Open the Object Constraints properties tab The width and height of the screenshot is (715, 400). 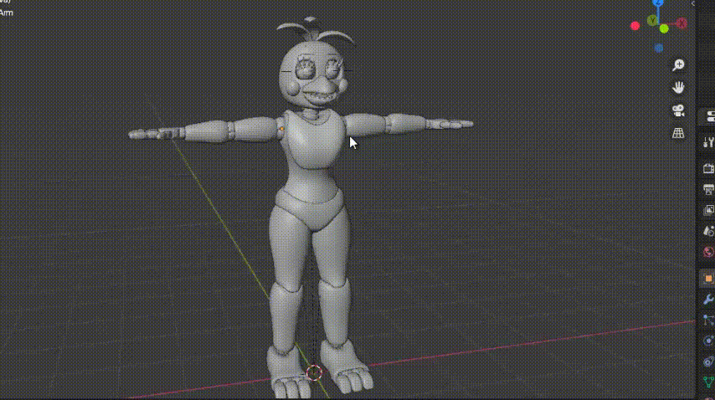click(x=708, y=362)
